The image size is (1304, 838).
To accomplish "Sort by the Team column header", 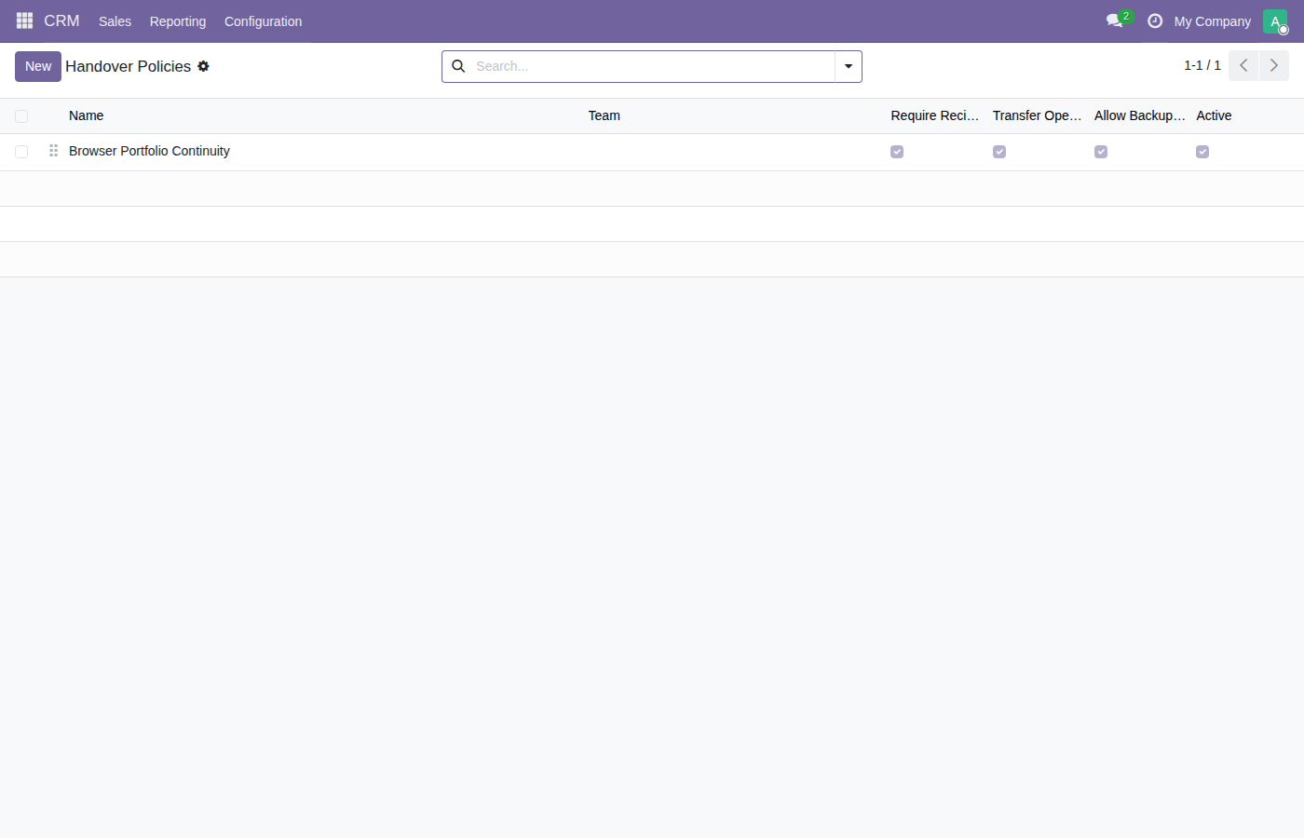I will point(604,115).
